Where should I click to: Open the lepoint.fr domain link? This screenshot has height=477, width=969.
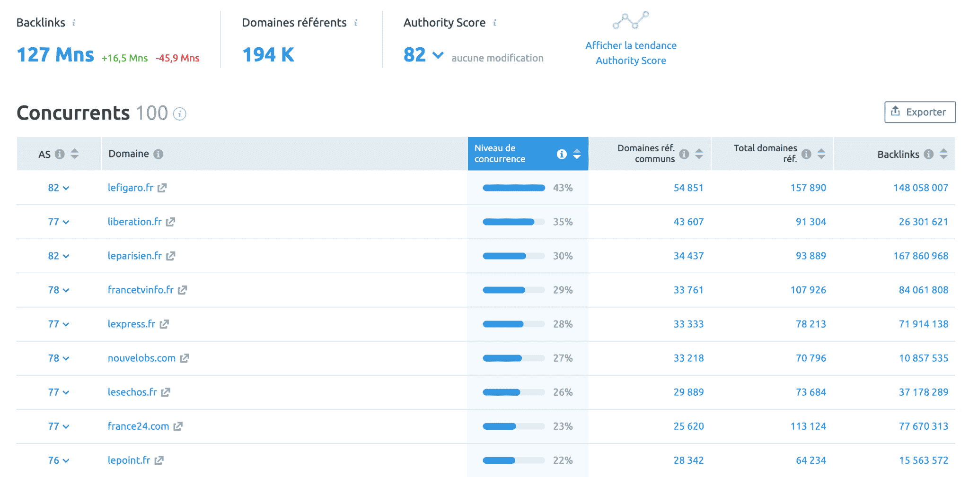pyautogui.click(x=129, y=460)
